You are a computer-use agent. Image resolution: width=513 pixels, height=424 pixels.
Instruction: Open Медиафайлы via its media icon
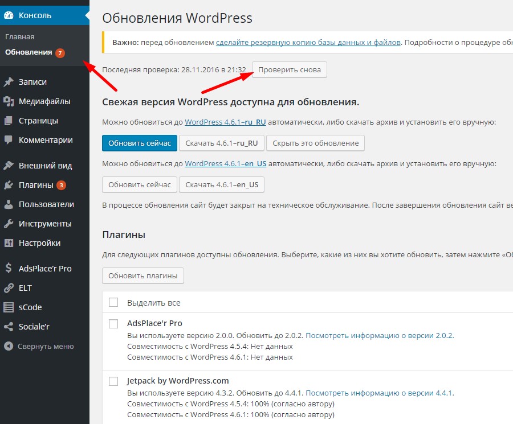(x=9, y=101)
